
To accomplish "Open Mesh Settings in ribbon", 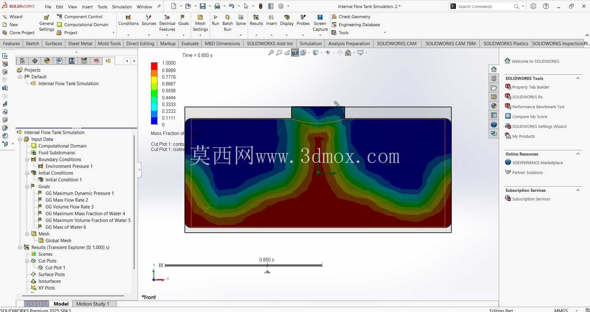I will (200, 23).
